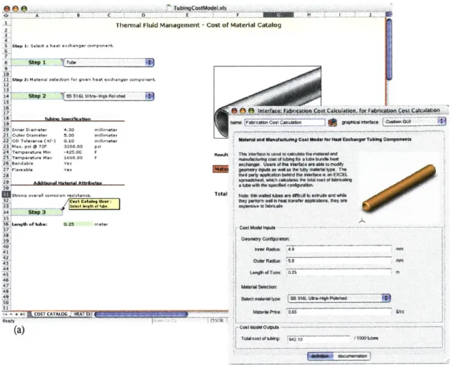Open the Select material type dropdown
The image size is (453, 365).
coord(339,298)
